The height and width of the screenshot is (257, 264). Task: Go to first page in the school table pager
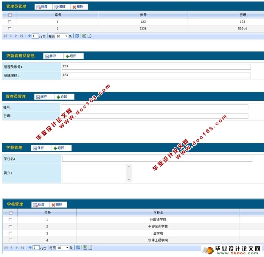click(x=6, y=248)
